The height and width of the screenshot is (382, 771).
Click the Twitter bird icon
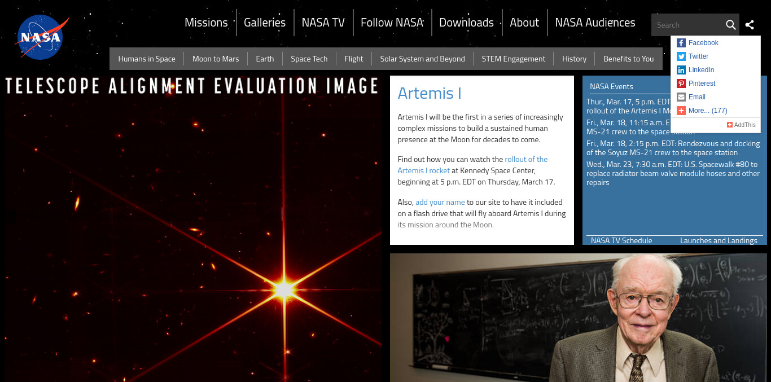click(681, 56)
